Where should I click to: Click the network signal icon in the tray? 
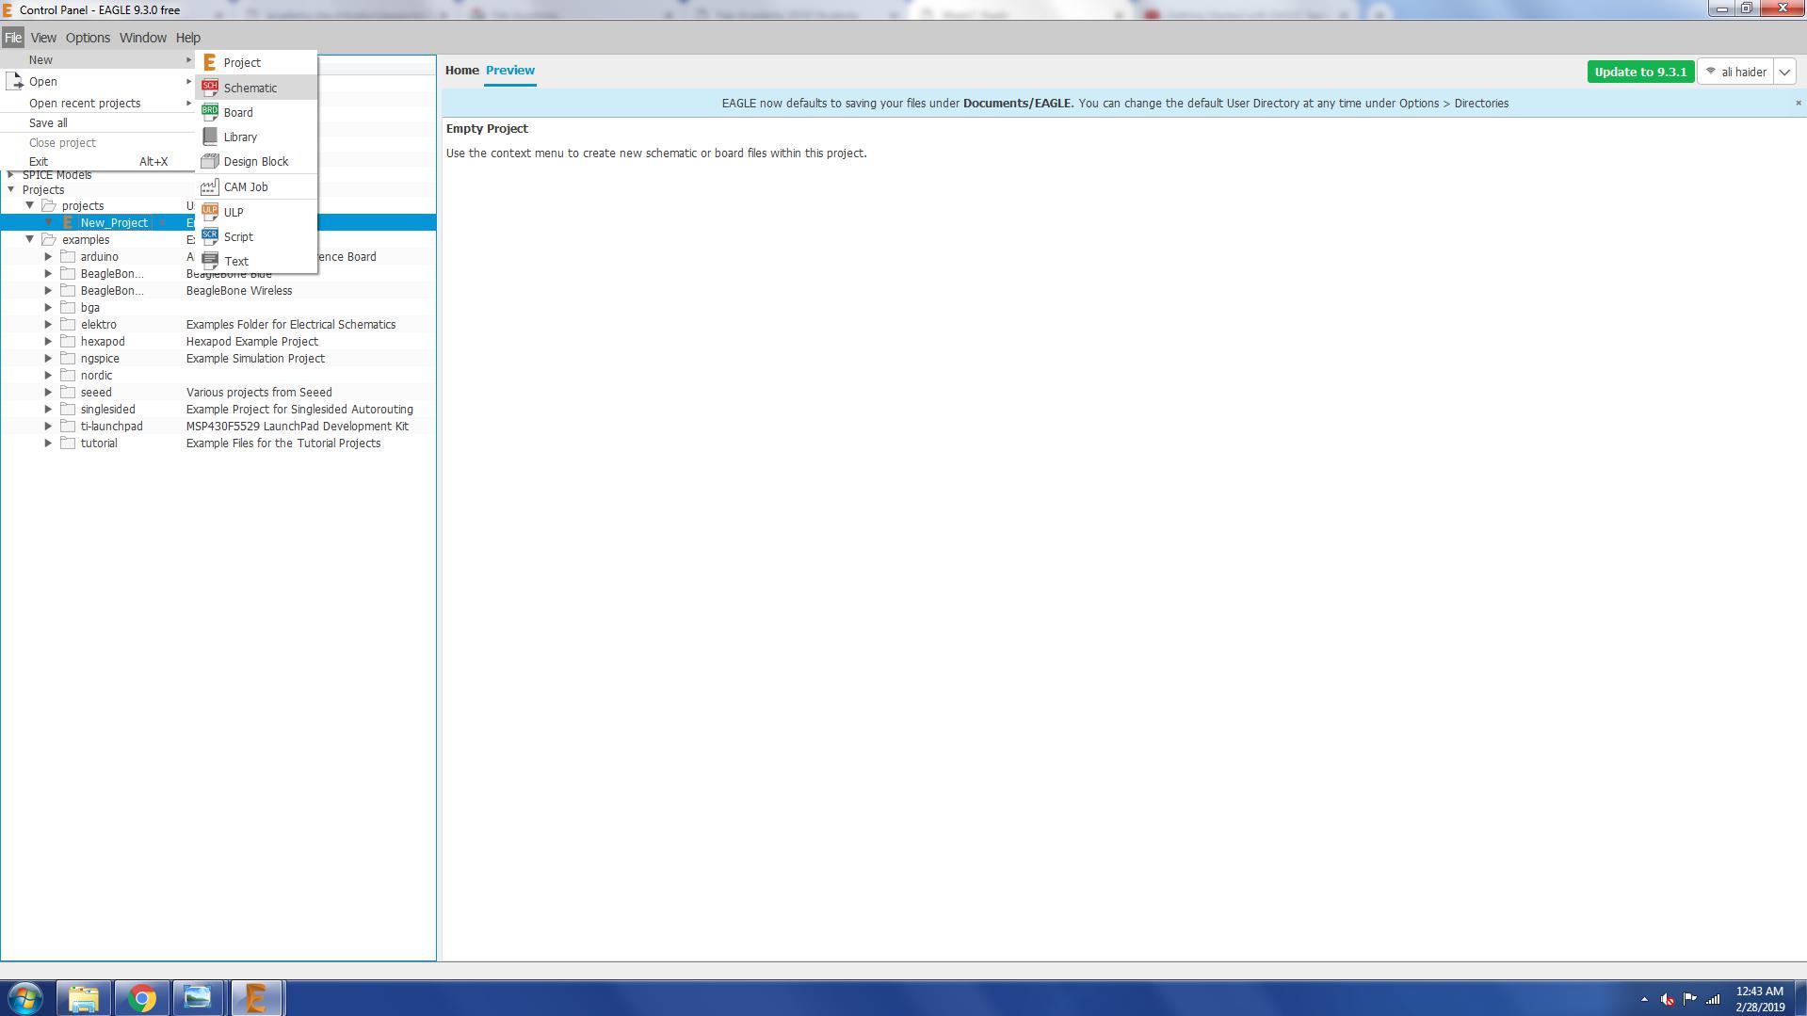click(1713, 999)
